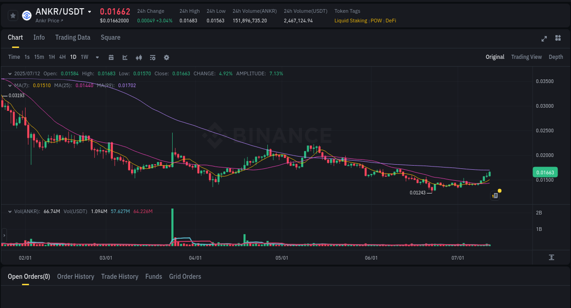
Task: Select the current price label on axis
Action: click(x=545, y=172)
